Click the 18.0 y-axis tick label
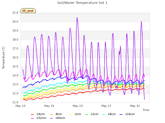 [15, 40]
